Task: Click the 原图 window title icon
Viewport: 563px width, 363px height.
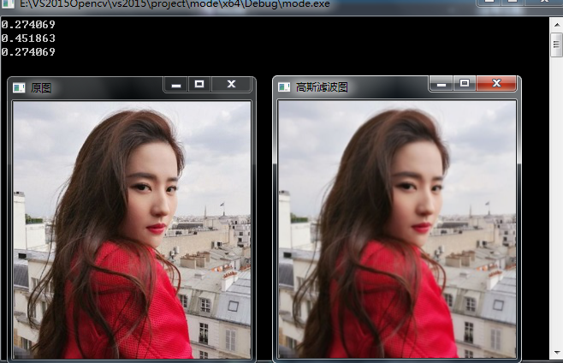Action: tap(19, 87)
